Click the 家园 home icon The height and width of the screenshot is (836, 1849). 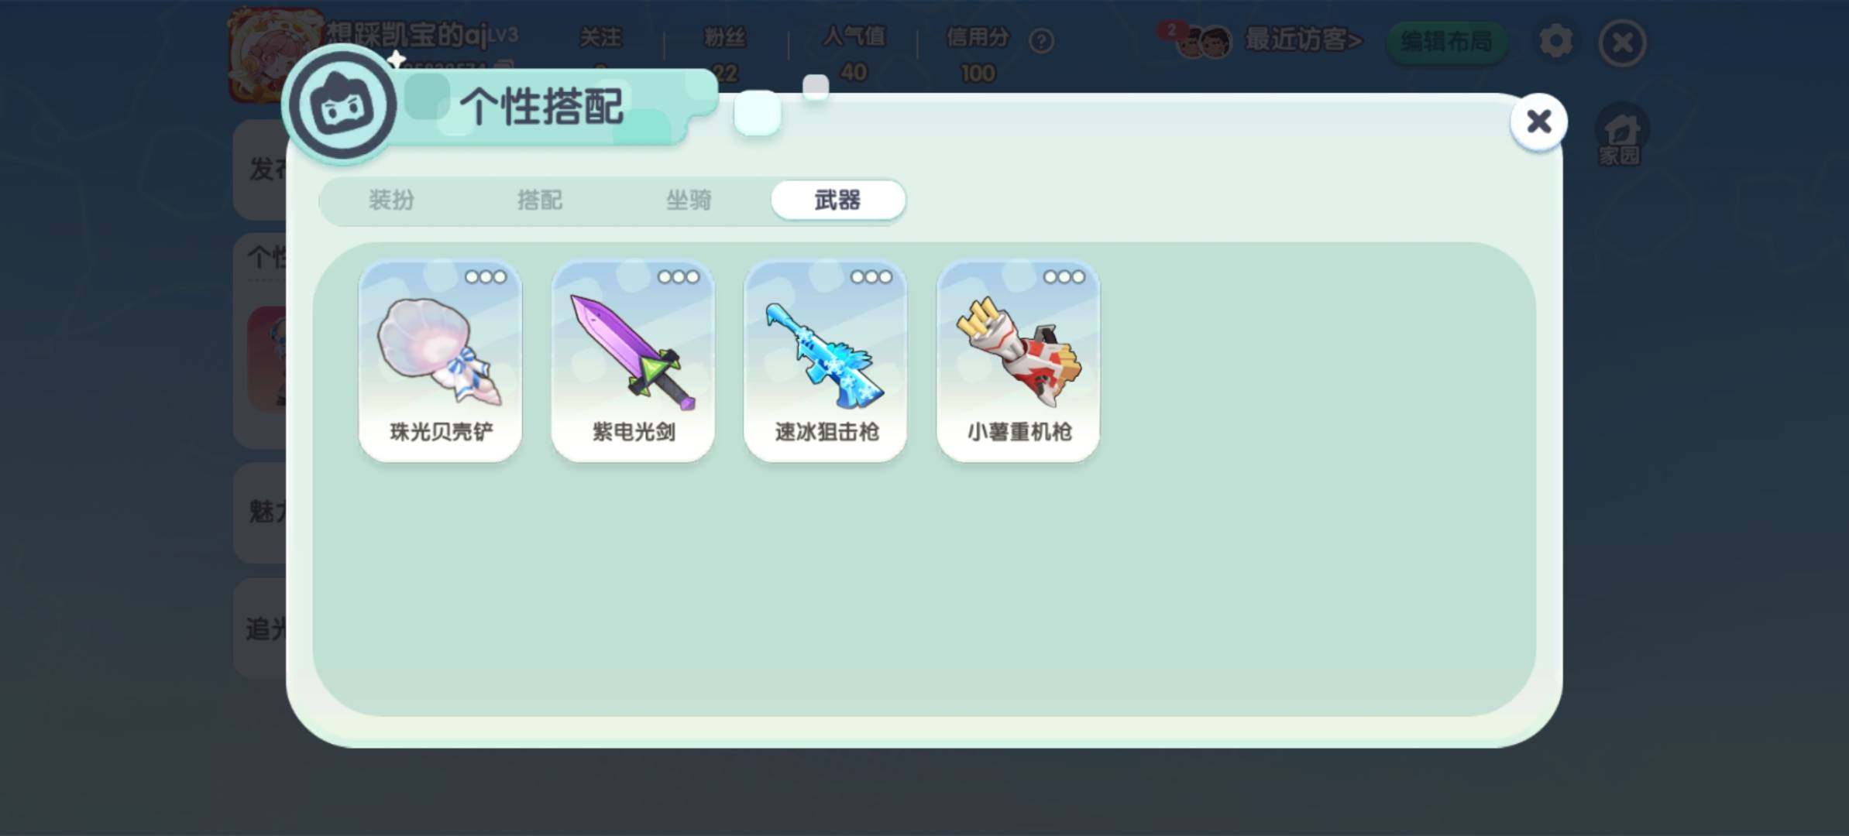1621,136
